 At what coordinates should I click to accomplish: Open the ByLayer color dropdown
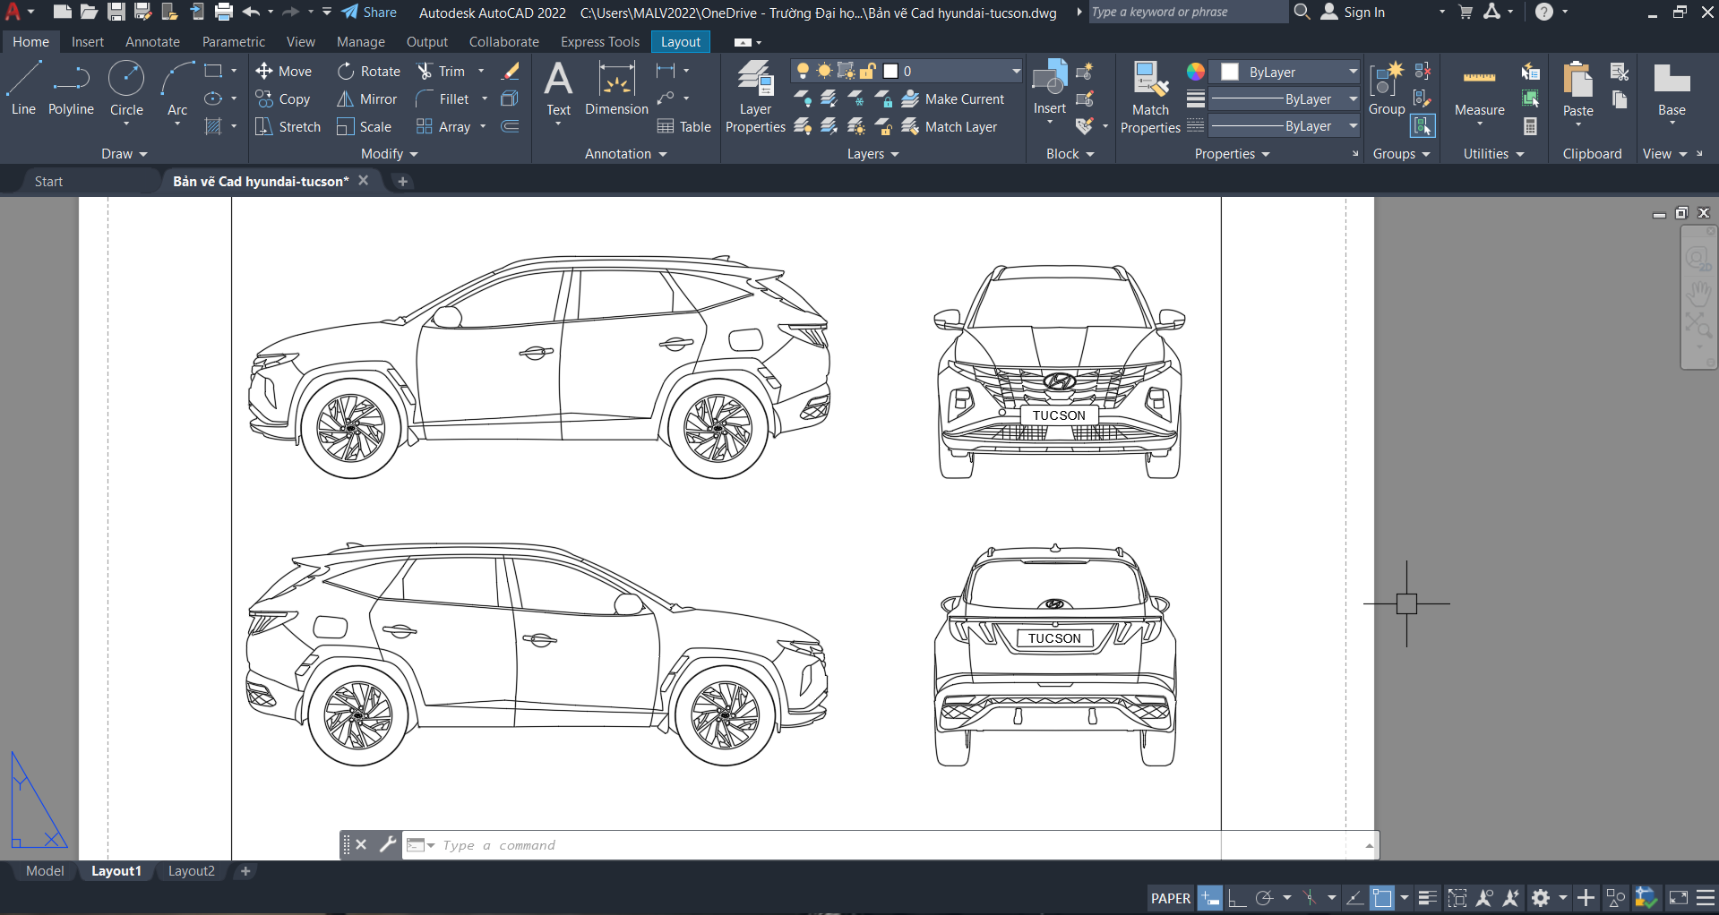1352,73
